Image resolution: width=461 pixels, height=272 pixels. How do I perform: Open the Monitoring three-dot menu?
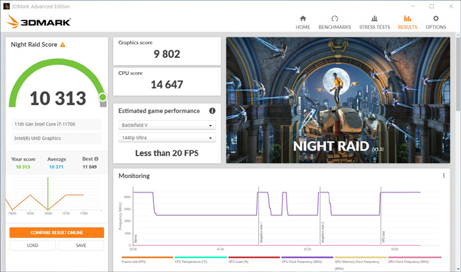[x=444, y=175]
